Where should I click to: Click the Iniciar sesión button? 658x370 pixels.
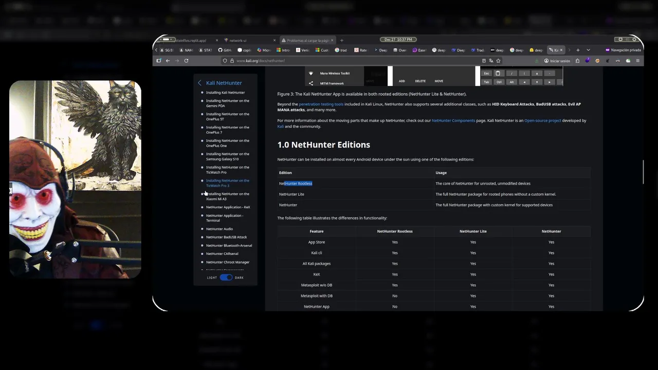[x=558, y=61]
